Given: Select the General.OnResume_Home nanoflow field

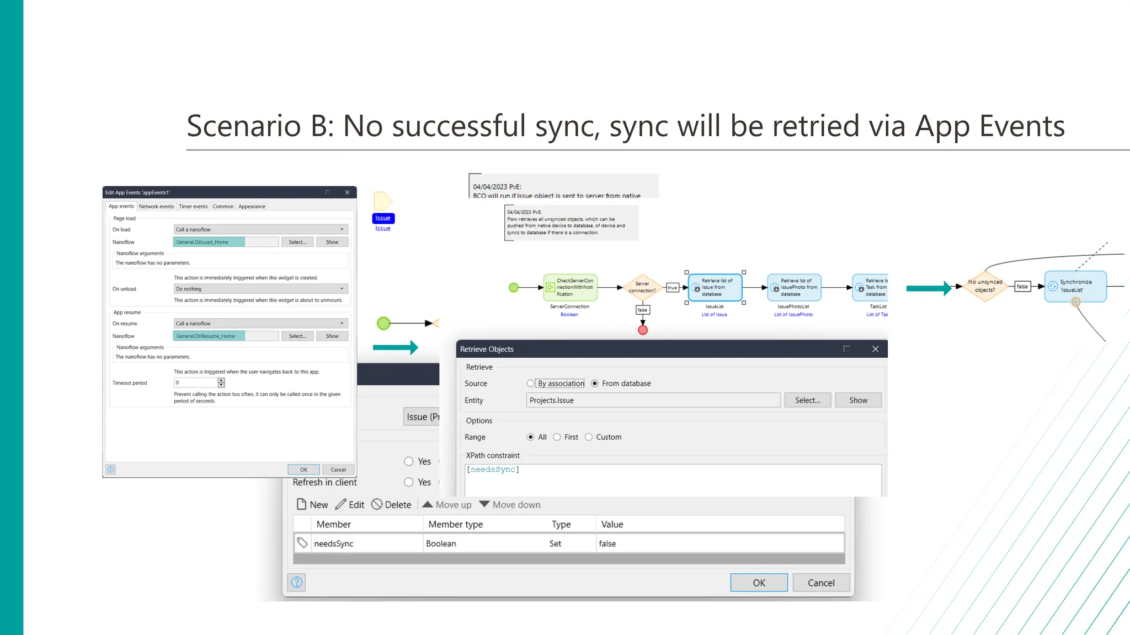Looking at the screenshot, I should click(226, 336).
